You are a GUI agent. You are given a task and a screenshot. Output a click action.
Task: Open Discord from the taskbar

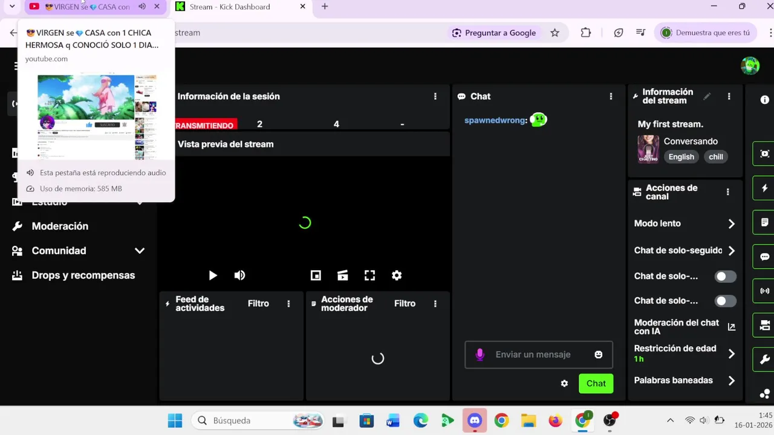(x=475, y=420)
